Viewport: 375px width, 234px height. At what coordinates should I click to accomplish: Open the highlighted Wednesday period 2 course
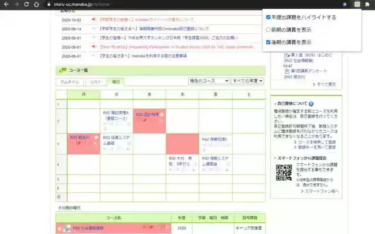coord(148,115)
